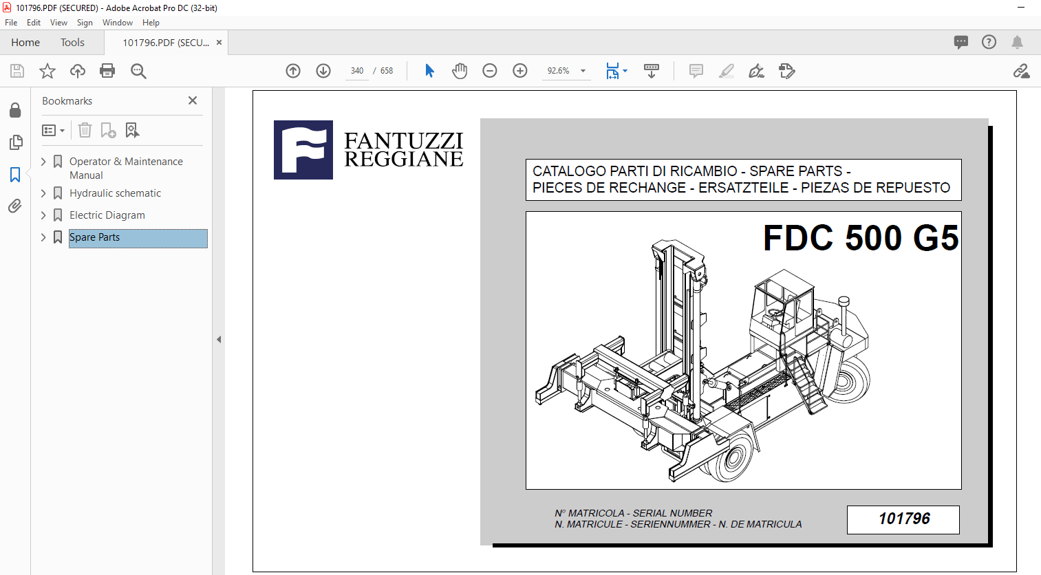
Task: Open the Sign menu
Action: 85,23
